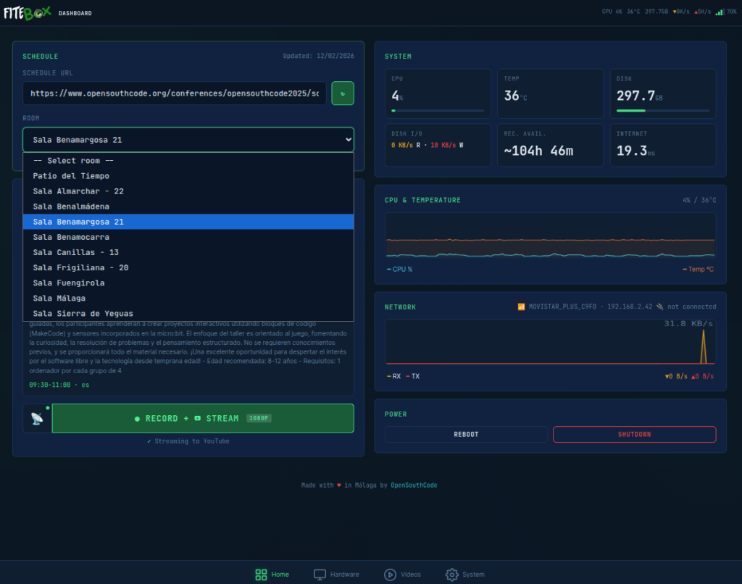Screen dimensions: 742x584
Task: Click the FiteBox logo
Action: click(x=28, y=12)
